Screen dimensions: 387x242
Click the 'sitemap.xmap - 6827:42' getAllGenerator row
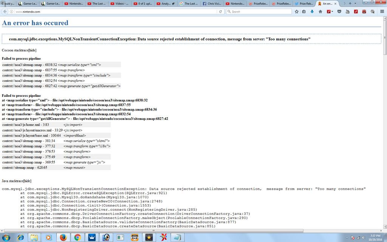click(x=62, y=86)
